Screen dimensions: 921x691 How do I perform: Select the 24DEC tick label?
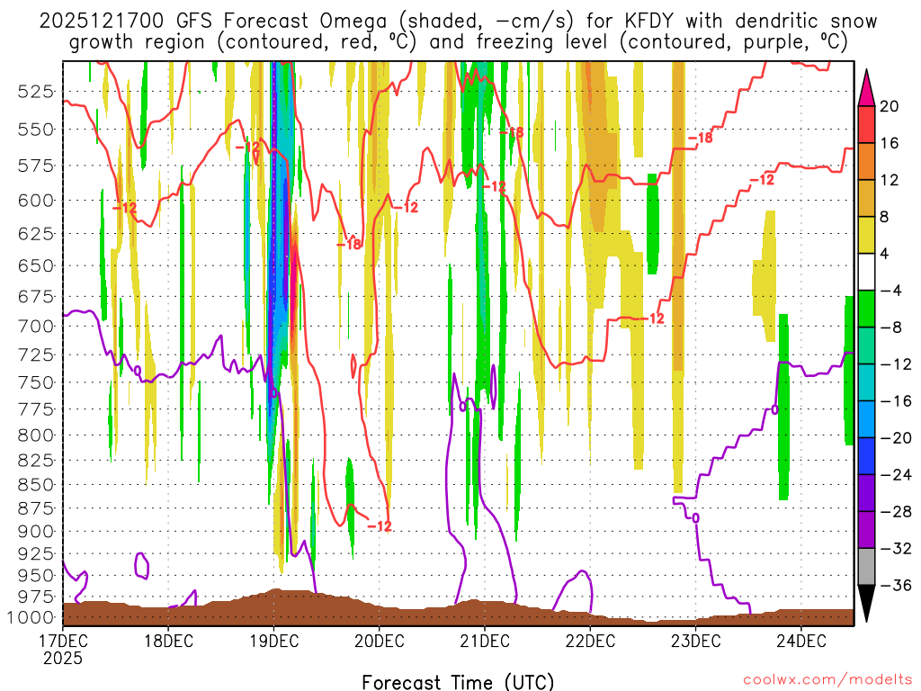point(800,640)
